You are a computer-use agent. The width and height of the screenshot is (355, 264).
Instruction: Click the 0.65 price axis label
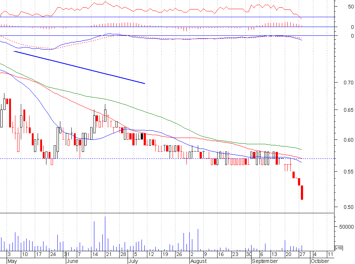[x=348, y=110]
